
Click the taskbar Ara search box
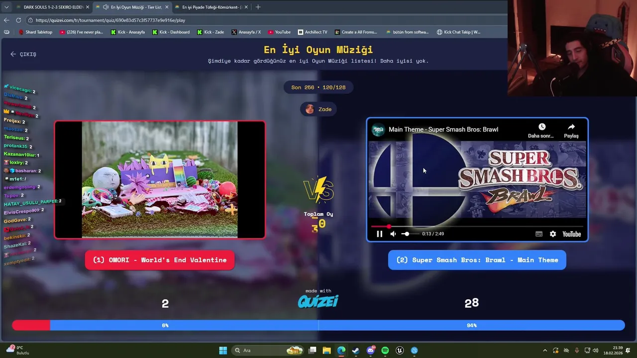click(x=269, y=350)
